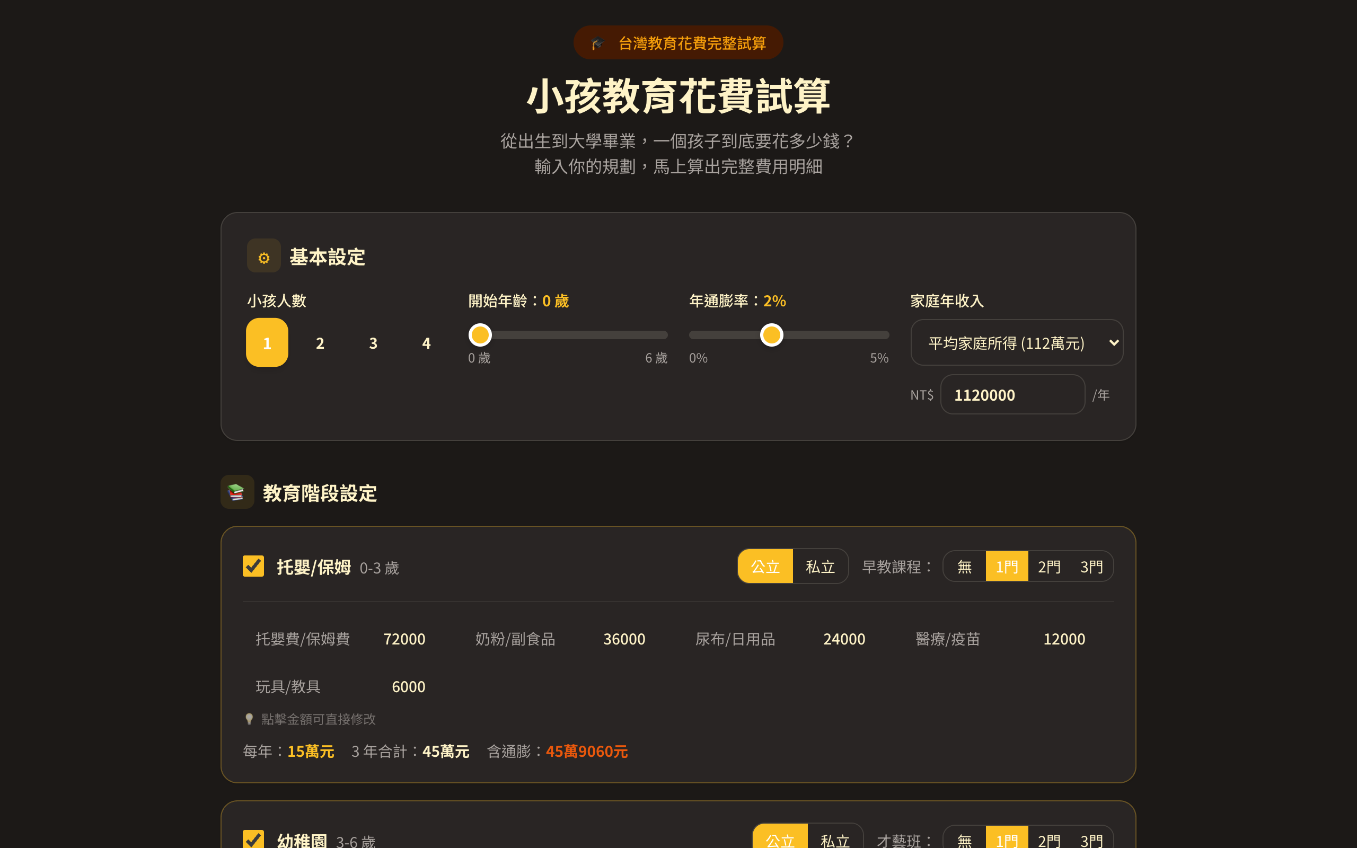Image resolution: width=1357 pixels, height=848 pixels.
Task: Click the 年通膨率 slider thumb
Action: click(x=772, y=335)
